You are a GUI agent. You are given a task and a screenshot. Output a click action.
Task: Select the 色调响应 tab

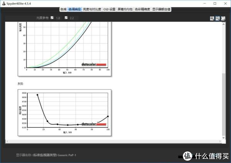[75, 9]
